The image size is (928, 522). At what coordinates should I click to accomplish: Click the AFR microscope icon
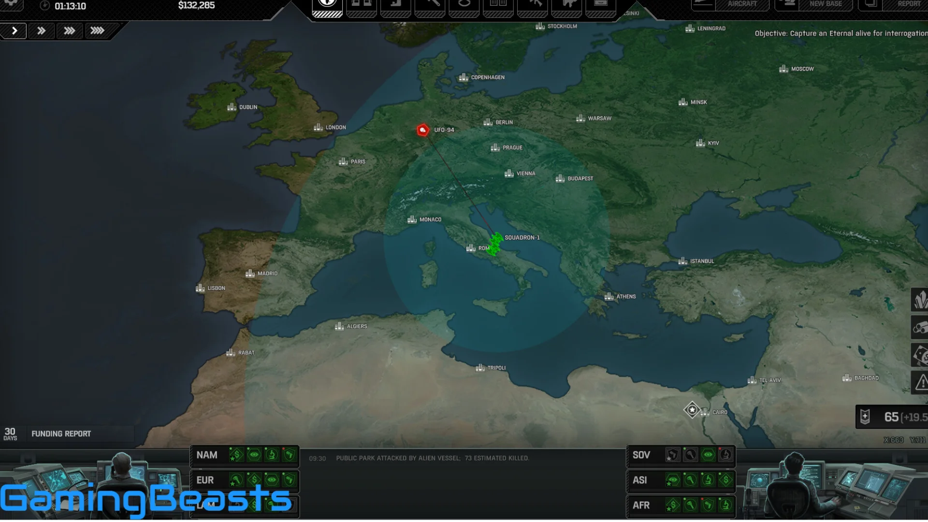point(725,505)
